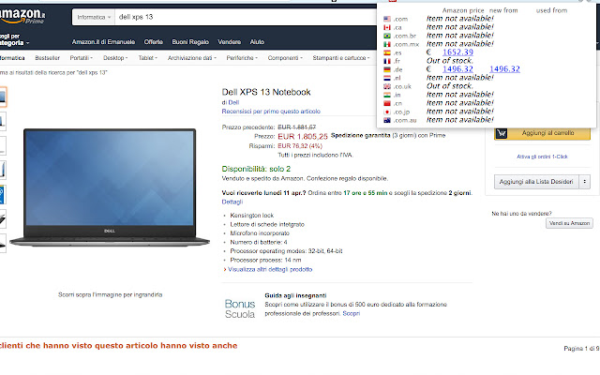Click the 'Vendi su Amazon' button
600x375 pixels.
[569, 223]
